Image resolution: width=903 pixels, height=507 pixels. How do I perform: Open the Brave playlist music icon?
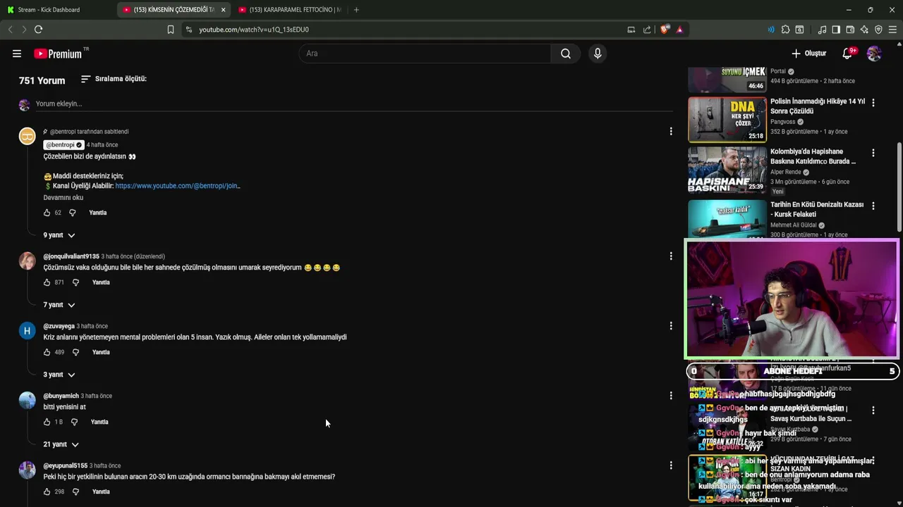822,30
